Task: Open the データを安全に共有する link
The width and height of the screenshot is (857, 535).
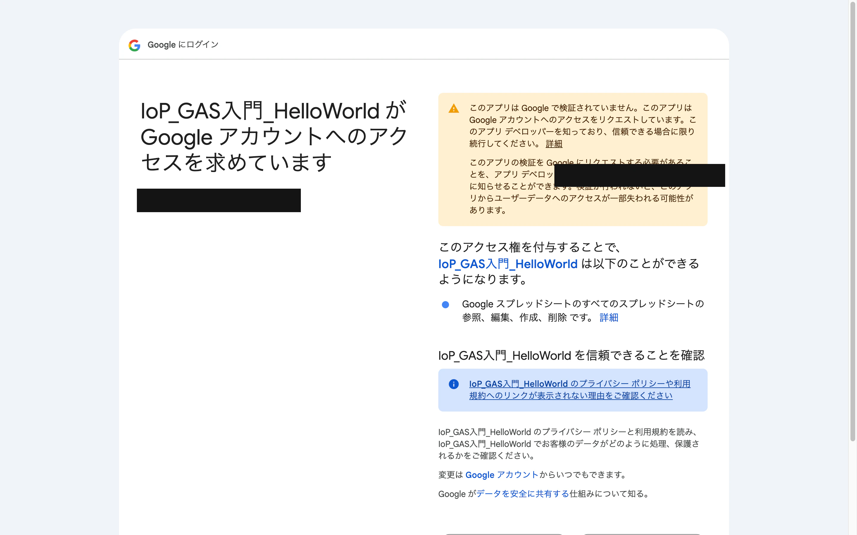Action: [x=522, y=494]
